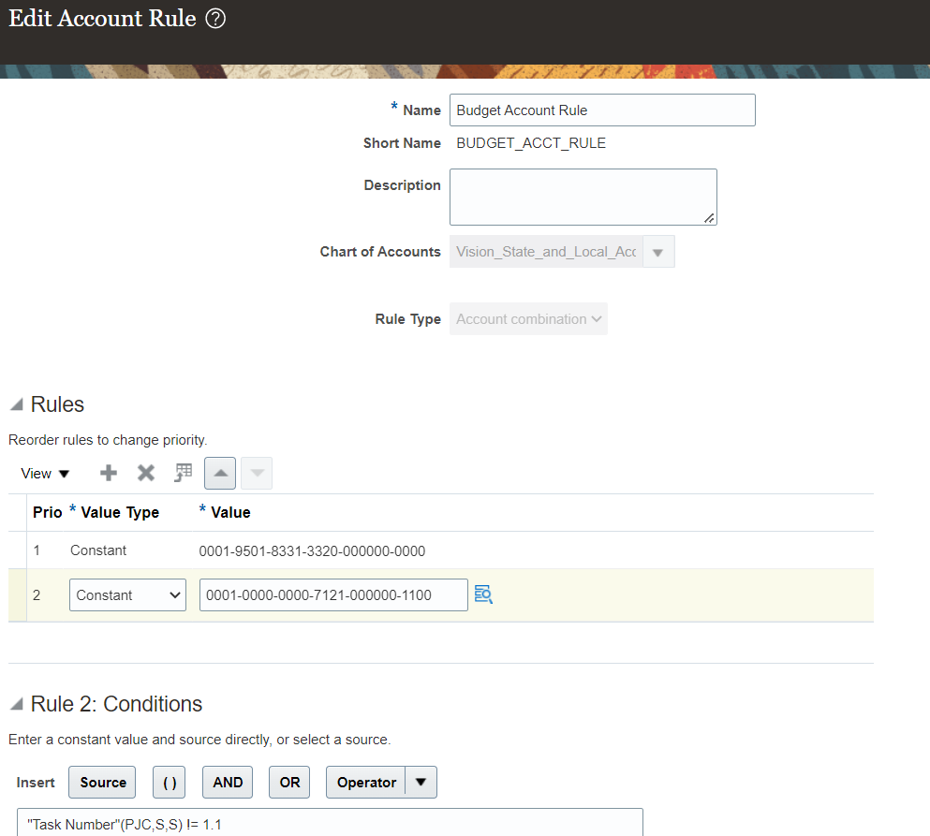Viewport: 930px width, 836px height.
Task: Click the Operator button
Action: [x=366, y=782]
